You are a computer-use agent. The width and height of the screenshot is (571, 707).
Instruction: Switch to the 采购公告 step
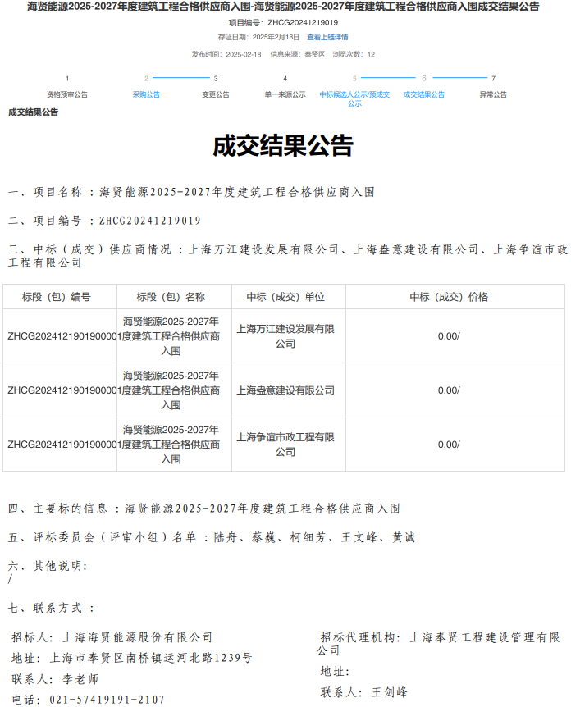click(146, 94)
